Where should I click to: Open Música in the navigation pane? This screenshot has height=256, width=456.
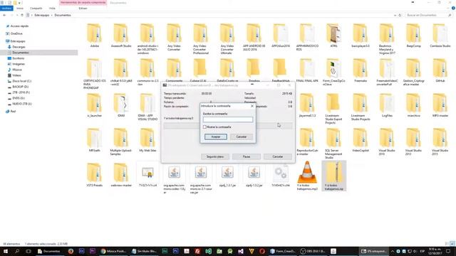point(16,70)
